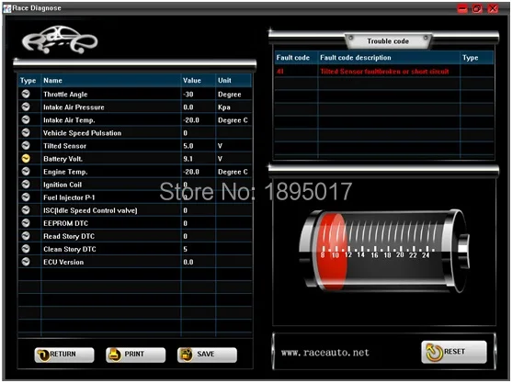Click the Throttle Angle value -30
The height and width of the screenshot is (383, 512).
188,95
